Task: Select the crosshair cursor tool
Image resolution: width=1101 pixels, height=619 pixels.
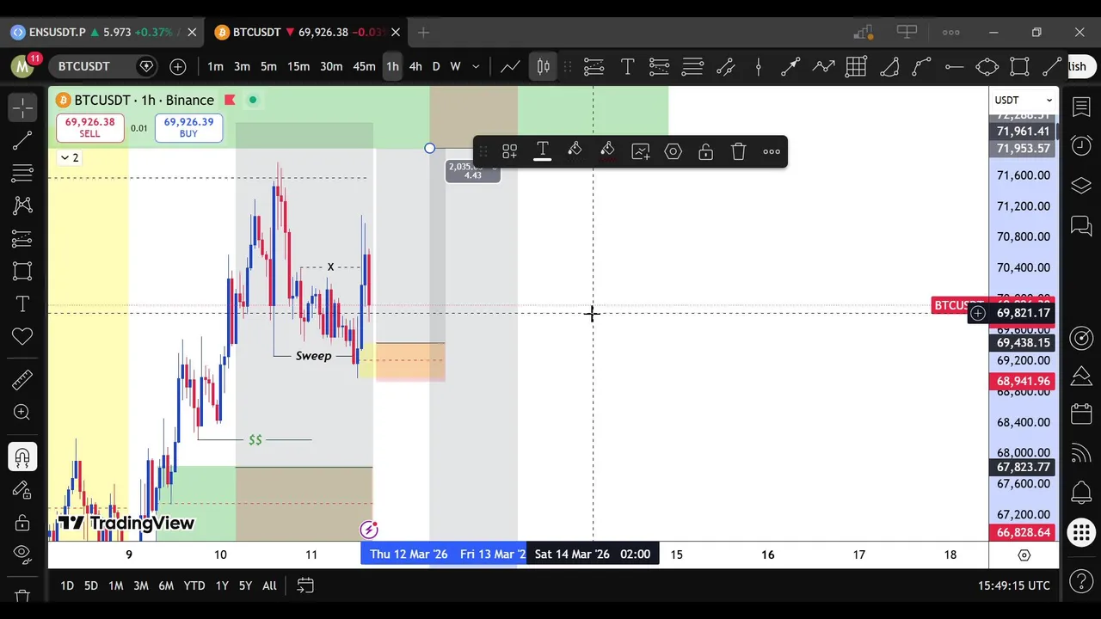Action: pos(23,107)
